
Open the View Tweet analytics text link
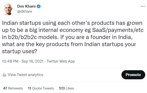(25, 75)
